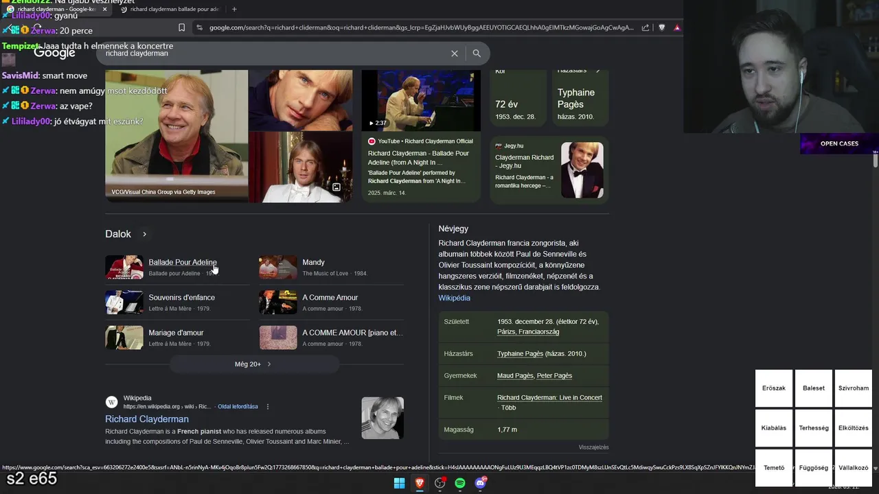Viewport: 879px width, 494px height.
Task: Open the smiling Richard Clayderman Getty photo
Action: (x=176, y=136)
